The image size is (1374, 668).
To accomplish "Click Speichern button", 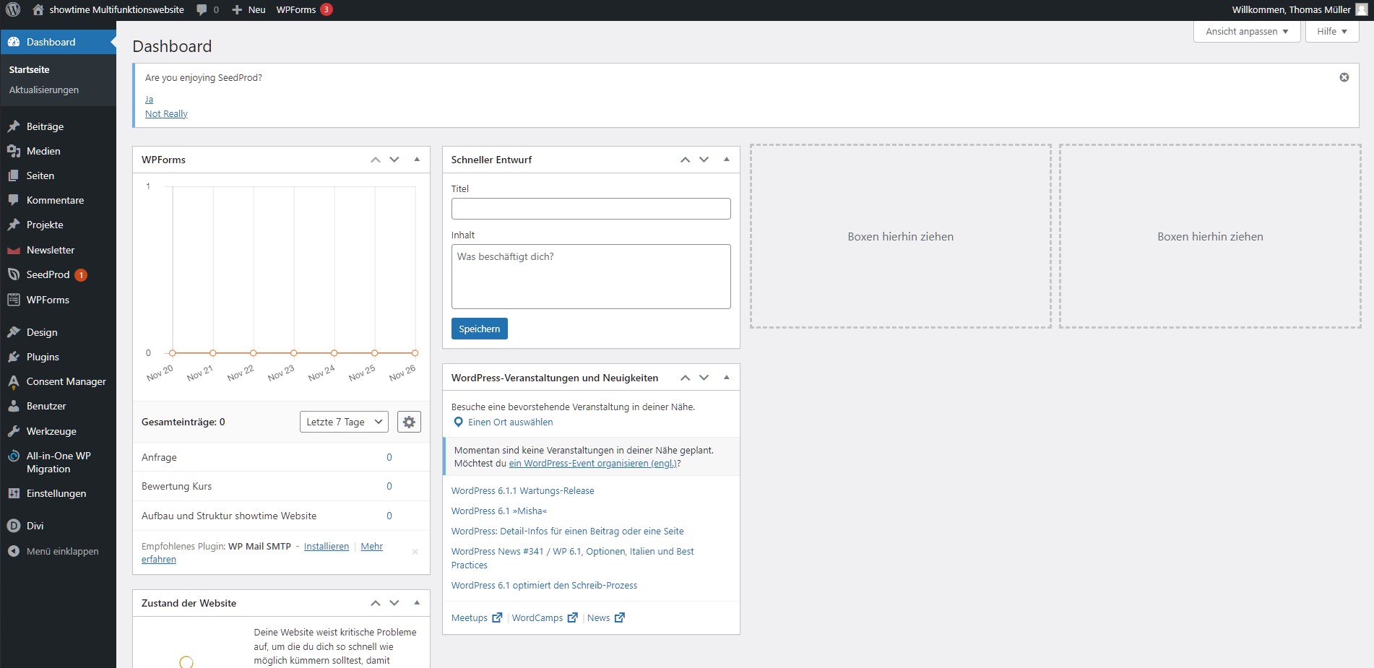I will pos(480,329).
